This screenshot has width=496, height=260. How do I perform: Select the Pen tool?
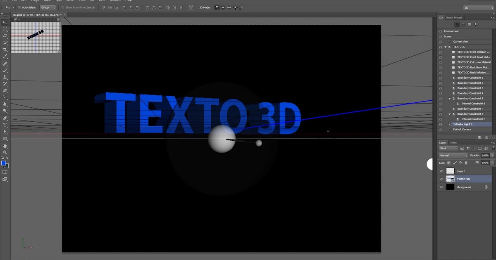pyautogui.click(x=5, y=118)
